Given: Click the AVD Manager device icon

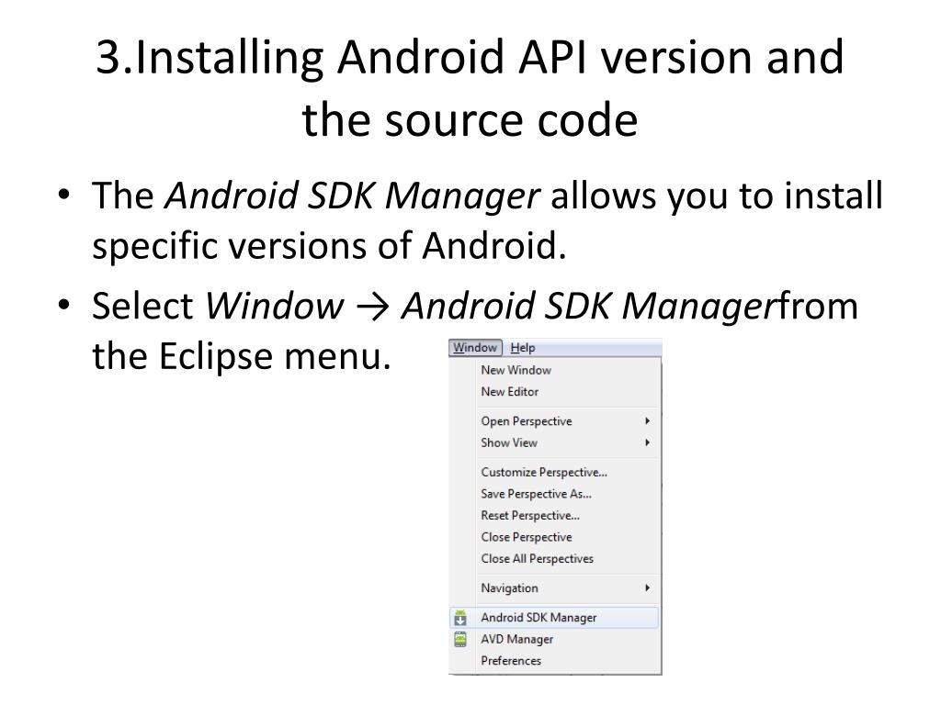Looking at the screenshot, I should tap(460, 640).
